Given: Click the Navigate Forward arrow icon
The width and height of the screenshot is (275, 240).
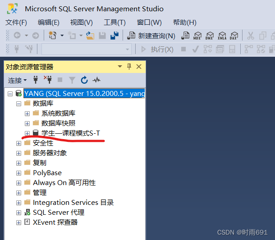Looking at the screenshot, I should tap(36, 36).
